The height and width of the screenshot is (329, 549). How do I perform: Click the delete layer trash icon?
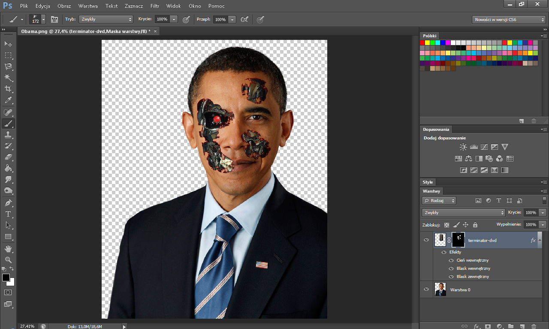tap(534, 326)
